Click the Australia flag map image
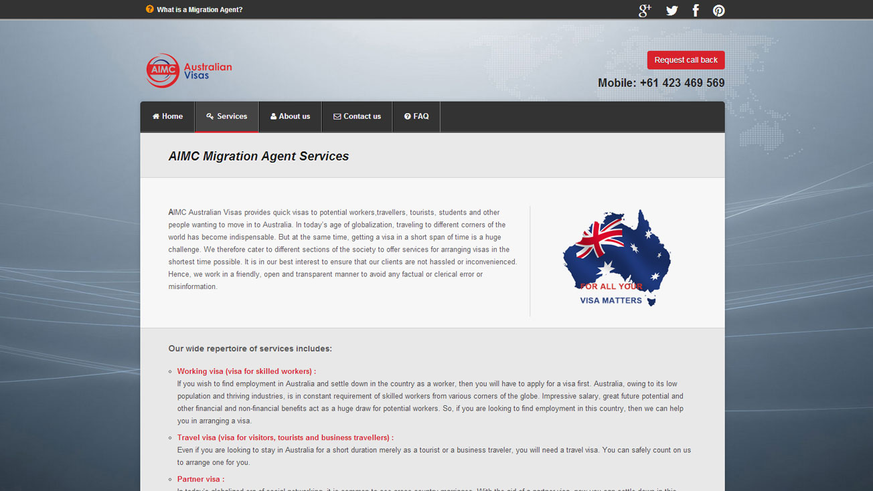 point(616,258)
